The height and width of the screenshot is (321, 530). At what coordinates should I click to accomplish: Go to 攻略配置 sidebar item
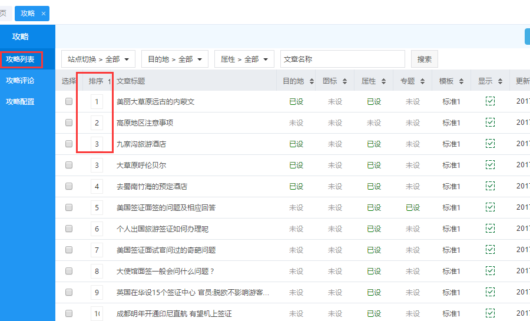[x=20, y=101]
